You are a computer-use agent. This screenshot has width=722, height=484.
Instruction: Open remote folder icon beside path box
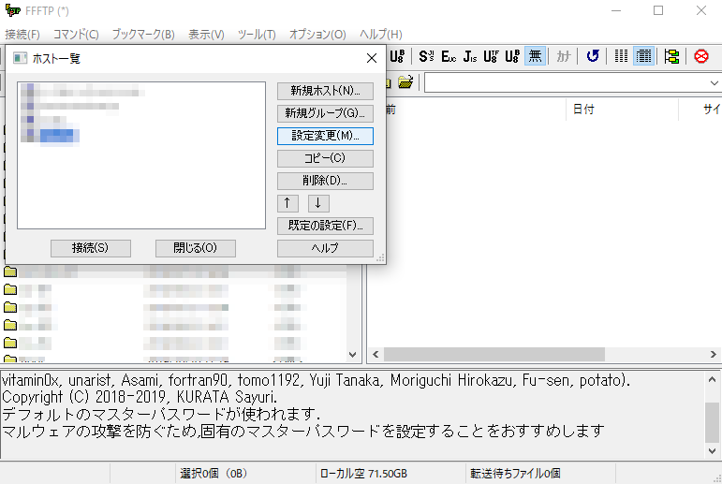click(x=405, y=82)
